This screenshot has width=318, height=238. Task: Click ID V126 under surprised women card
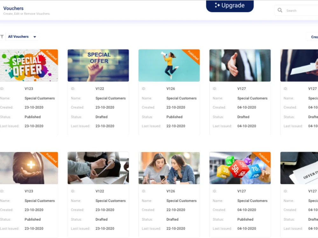170,191
